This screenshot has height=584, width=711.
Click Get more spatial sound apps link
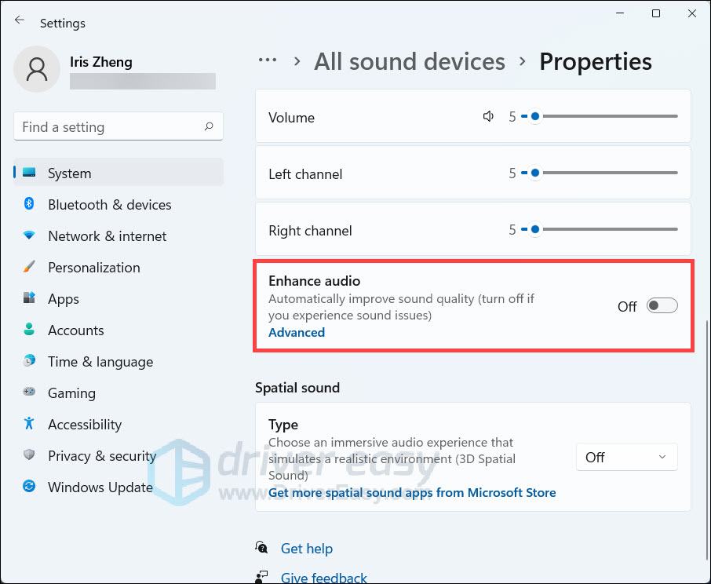pyautogui.click(x=412, y=492)
